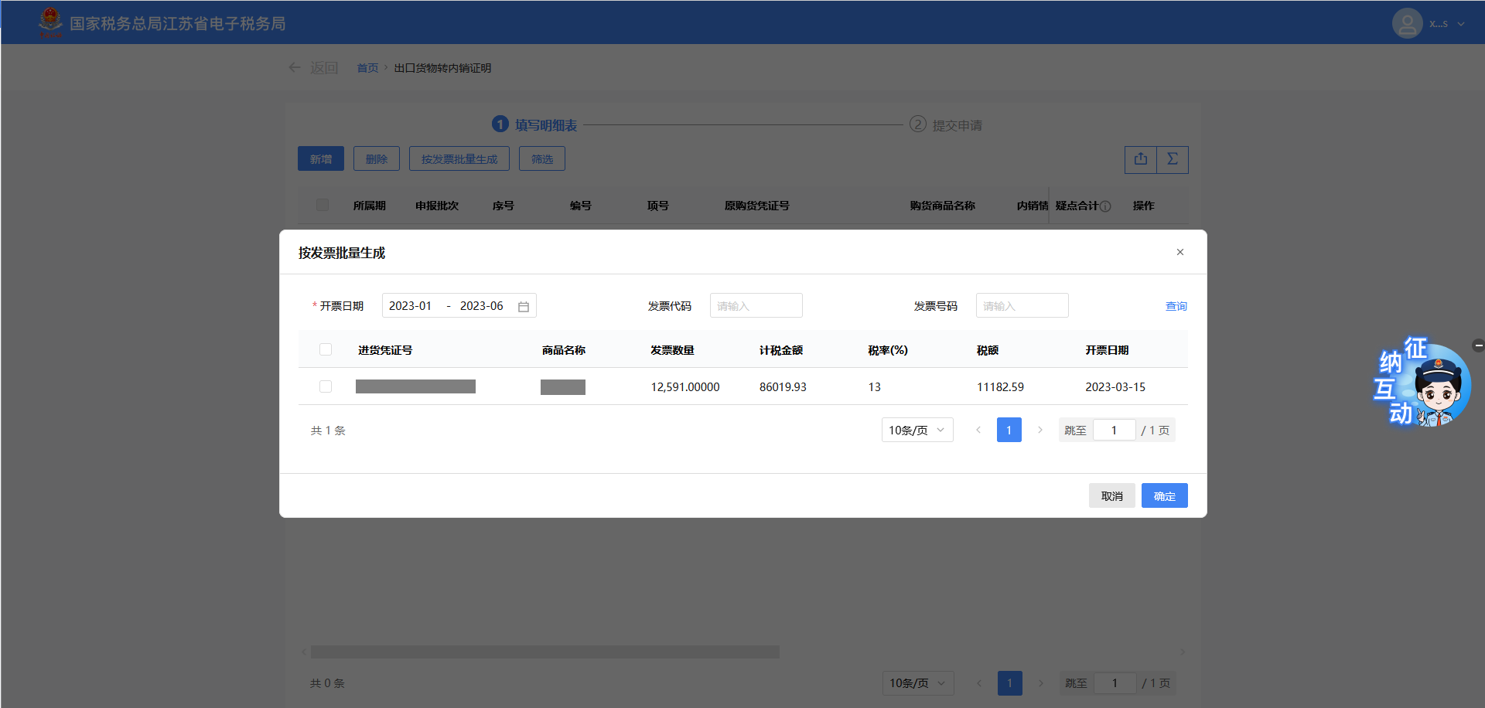Check the select-all checkbox in dialog header
Image resolution: width=1485 pixels, height=708 pixels.
coord(326,349)
